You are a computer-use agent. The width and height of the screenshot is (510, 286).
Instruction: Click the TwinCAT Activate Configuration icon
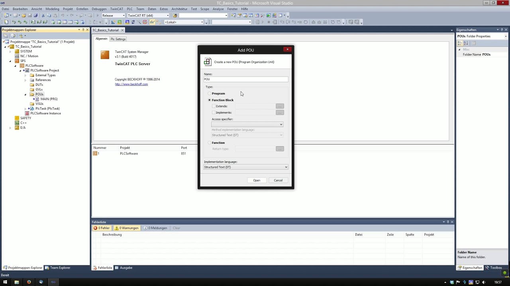tap(113, 22)
